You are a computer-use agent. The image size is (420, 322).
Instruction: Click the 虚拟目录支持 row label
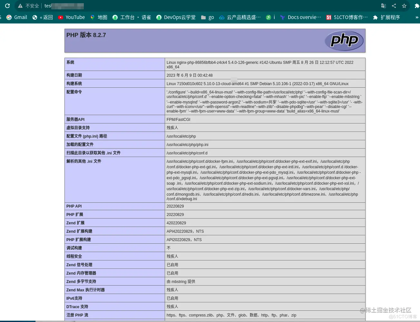point(78,128)
